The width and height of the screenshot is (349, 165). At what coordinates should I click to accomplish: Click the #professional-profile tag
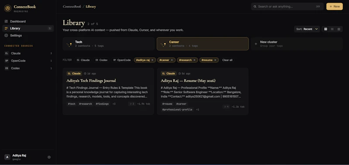(x=177, y=109)
